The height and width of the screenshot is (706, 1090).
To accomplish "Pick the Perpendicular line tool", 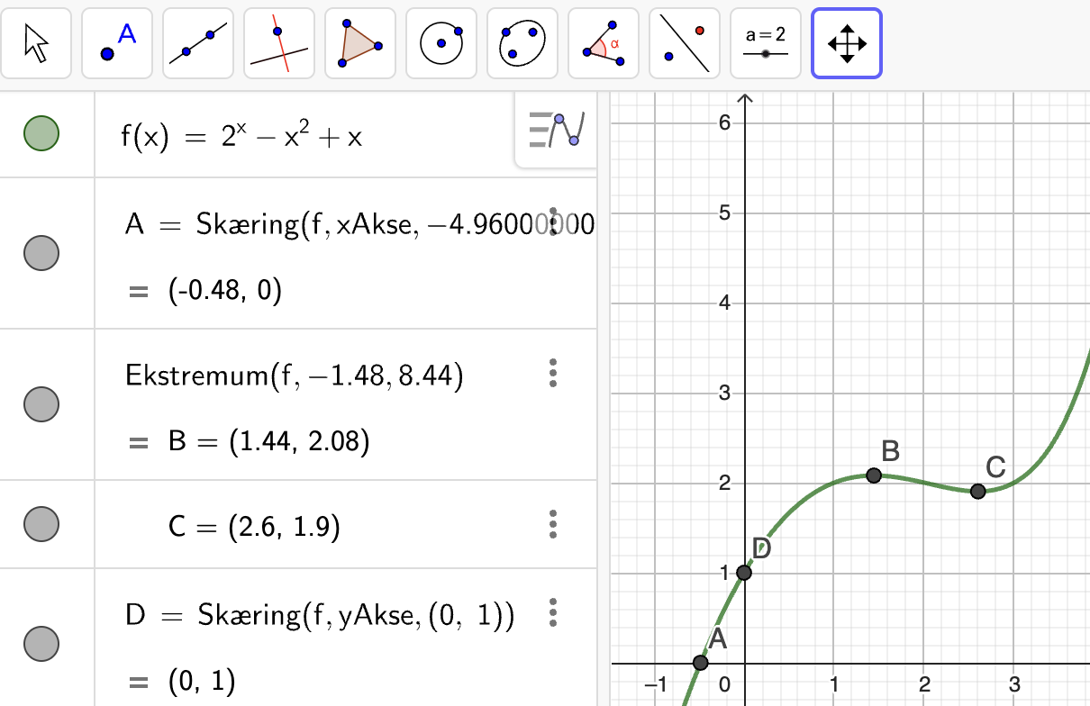I will [x=279, y=43].
